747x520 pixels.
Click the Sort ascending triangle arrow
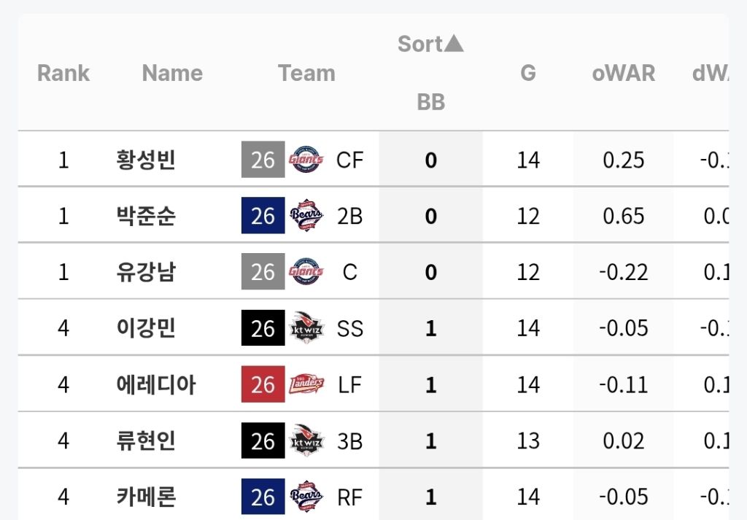pyautogui.click(x=454, y=44)
